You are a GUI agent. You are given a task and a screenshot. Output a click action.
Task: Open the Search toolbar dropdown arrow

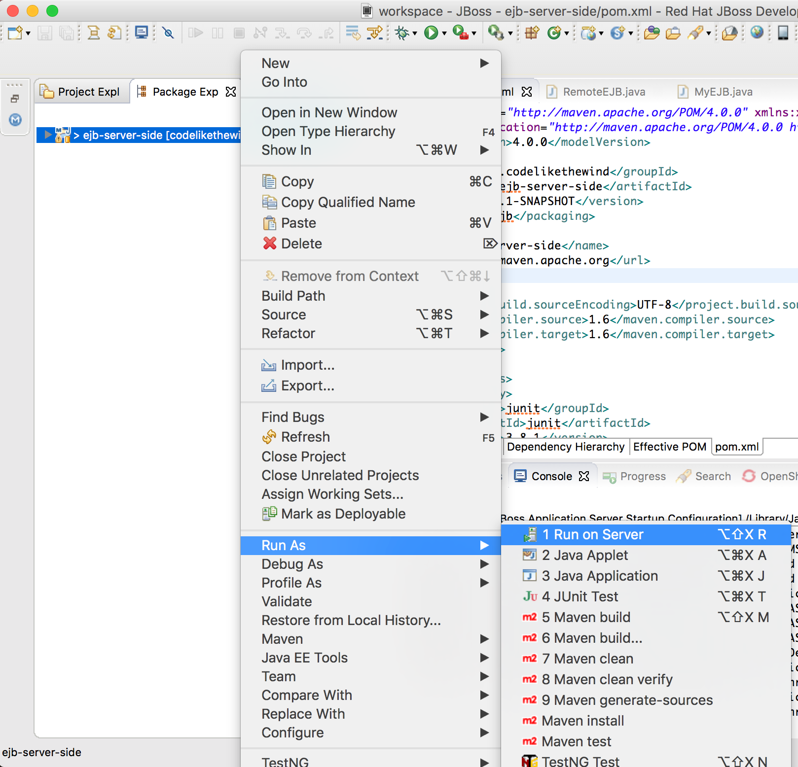(x=709, y=34)
